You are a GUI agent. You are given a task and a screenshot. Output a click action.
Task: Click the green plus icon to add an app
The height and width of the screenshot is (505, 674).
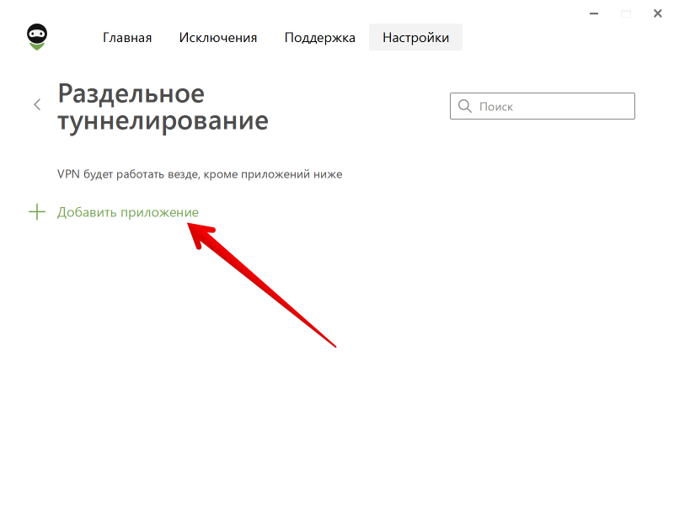pyautogui.click(x=37, y=212)
